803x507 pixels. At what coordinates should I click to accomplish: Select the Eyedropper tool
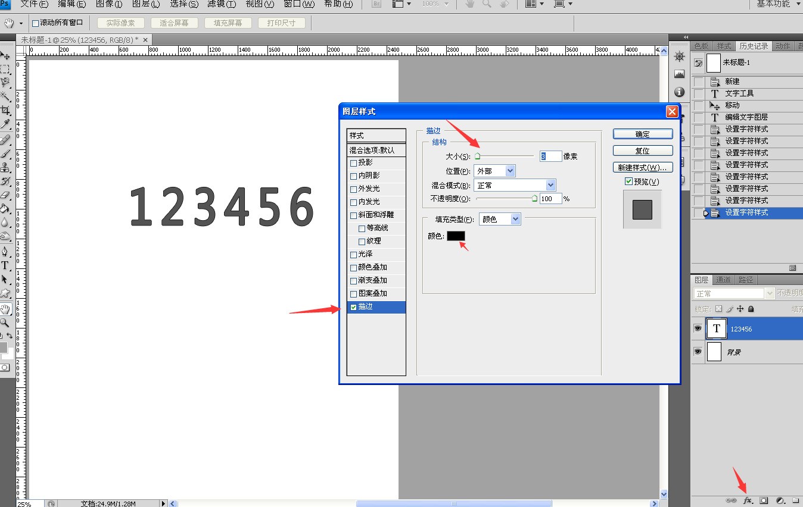pos(5,124)
